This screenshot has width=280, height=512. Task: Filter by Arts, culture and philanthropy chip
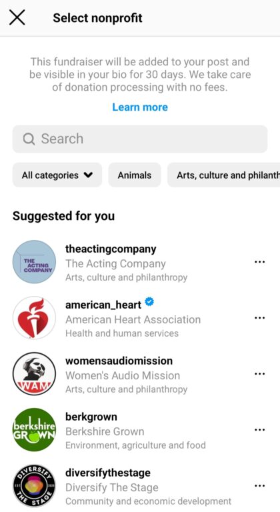(224, 175)
